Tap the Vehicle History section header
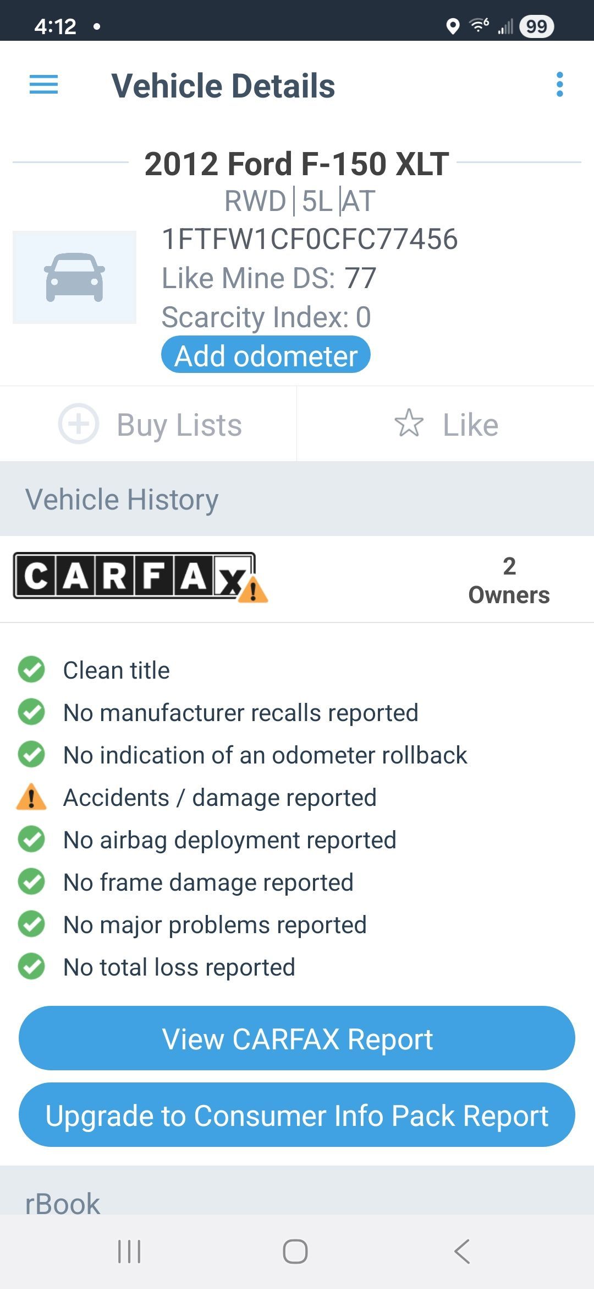 [x=122, y=500]
